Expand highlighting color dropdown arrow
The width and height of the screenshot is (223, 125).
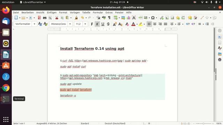pos(144,24)
